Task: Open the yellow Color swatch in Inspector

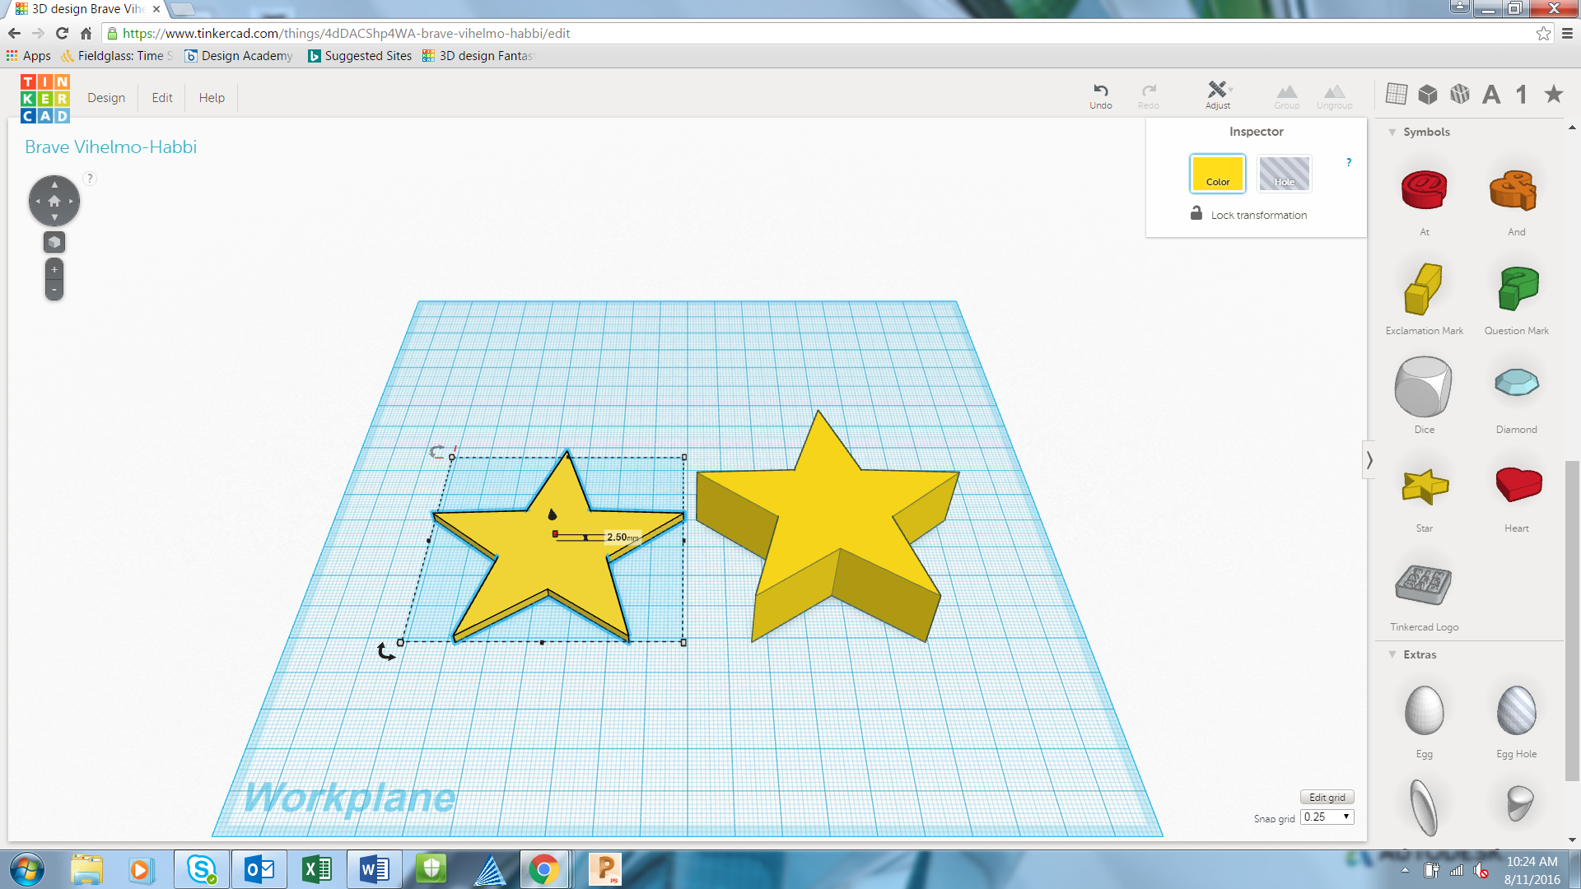Action: 1217,174
